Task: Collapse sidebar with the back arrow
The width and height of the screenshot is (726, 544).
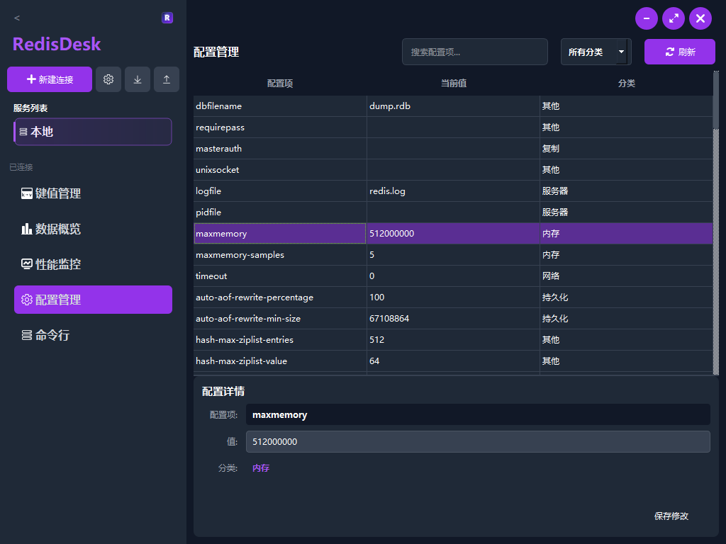Action: tap(17, 18)
